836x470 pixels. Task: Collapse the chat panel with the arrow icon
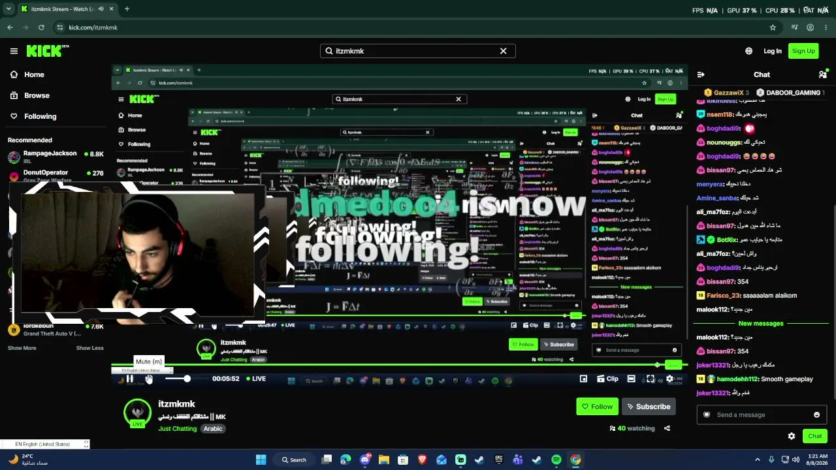(700, 74)
